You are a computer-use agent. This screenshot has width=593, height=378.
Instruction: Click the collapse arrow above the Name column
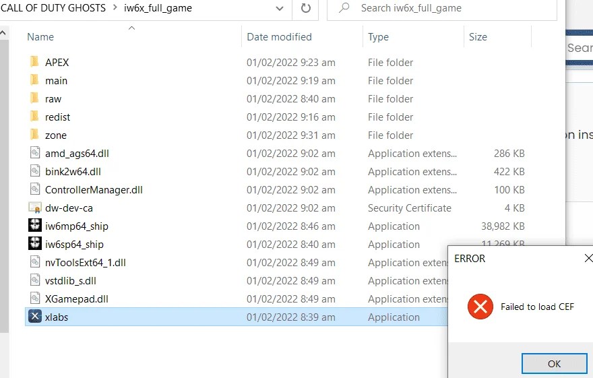click(x=131, y=28)
